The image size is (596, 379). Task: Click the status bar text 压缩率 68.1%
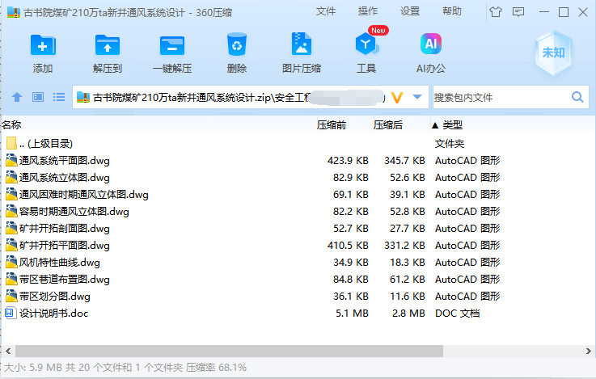216,367
